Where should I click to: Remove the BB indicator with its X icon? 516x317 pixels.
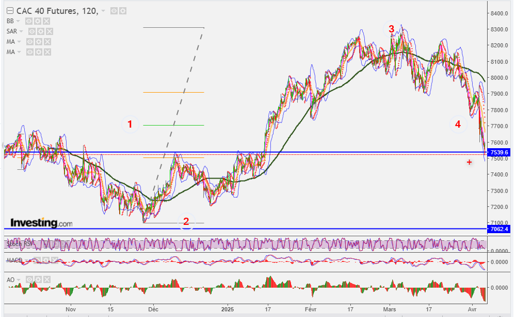click(47, 21)
